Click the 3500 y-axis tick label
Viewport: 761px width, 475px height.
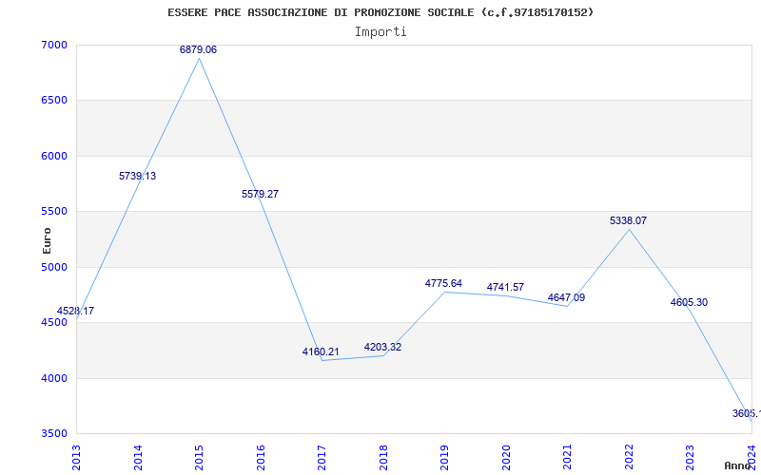53,433
